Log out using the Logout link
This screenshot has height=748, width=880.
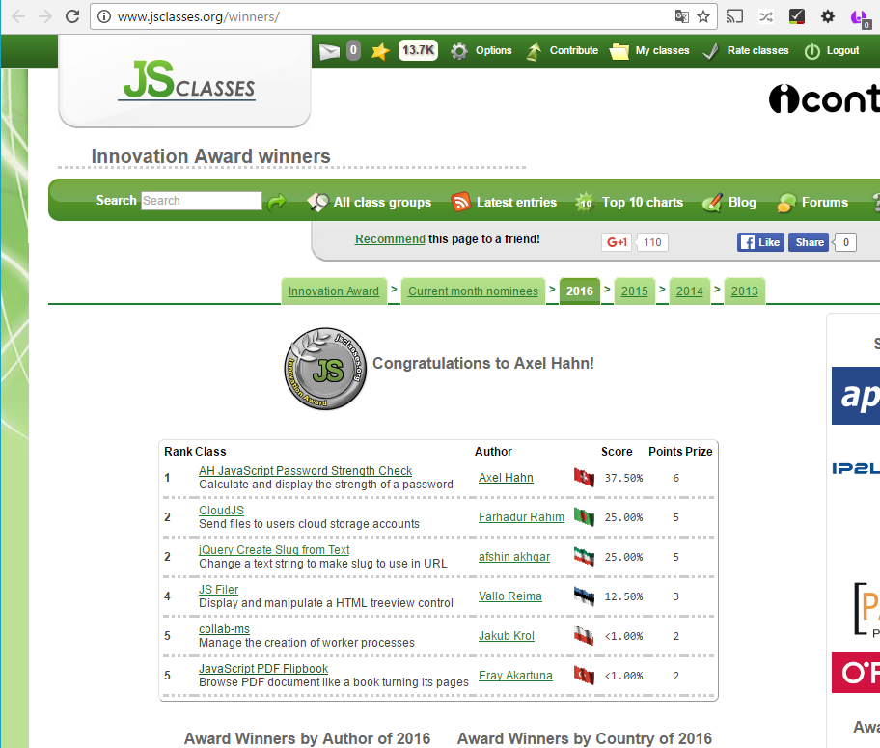tap(832, 51)
